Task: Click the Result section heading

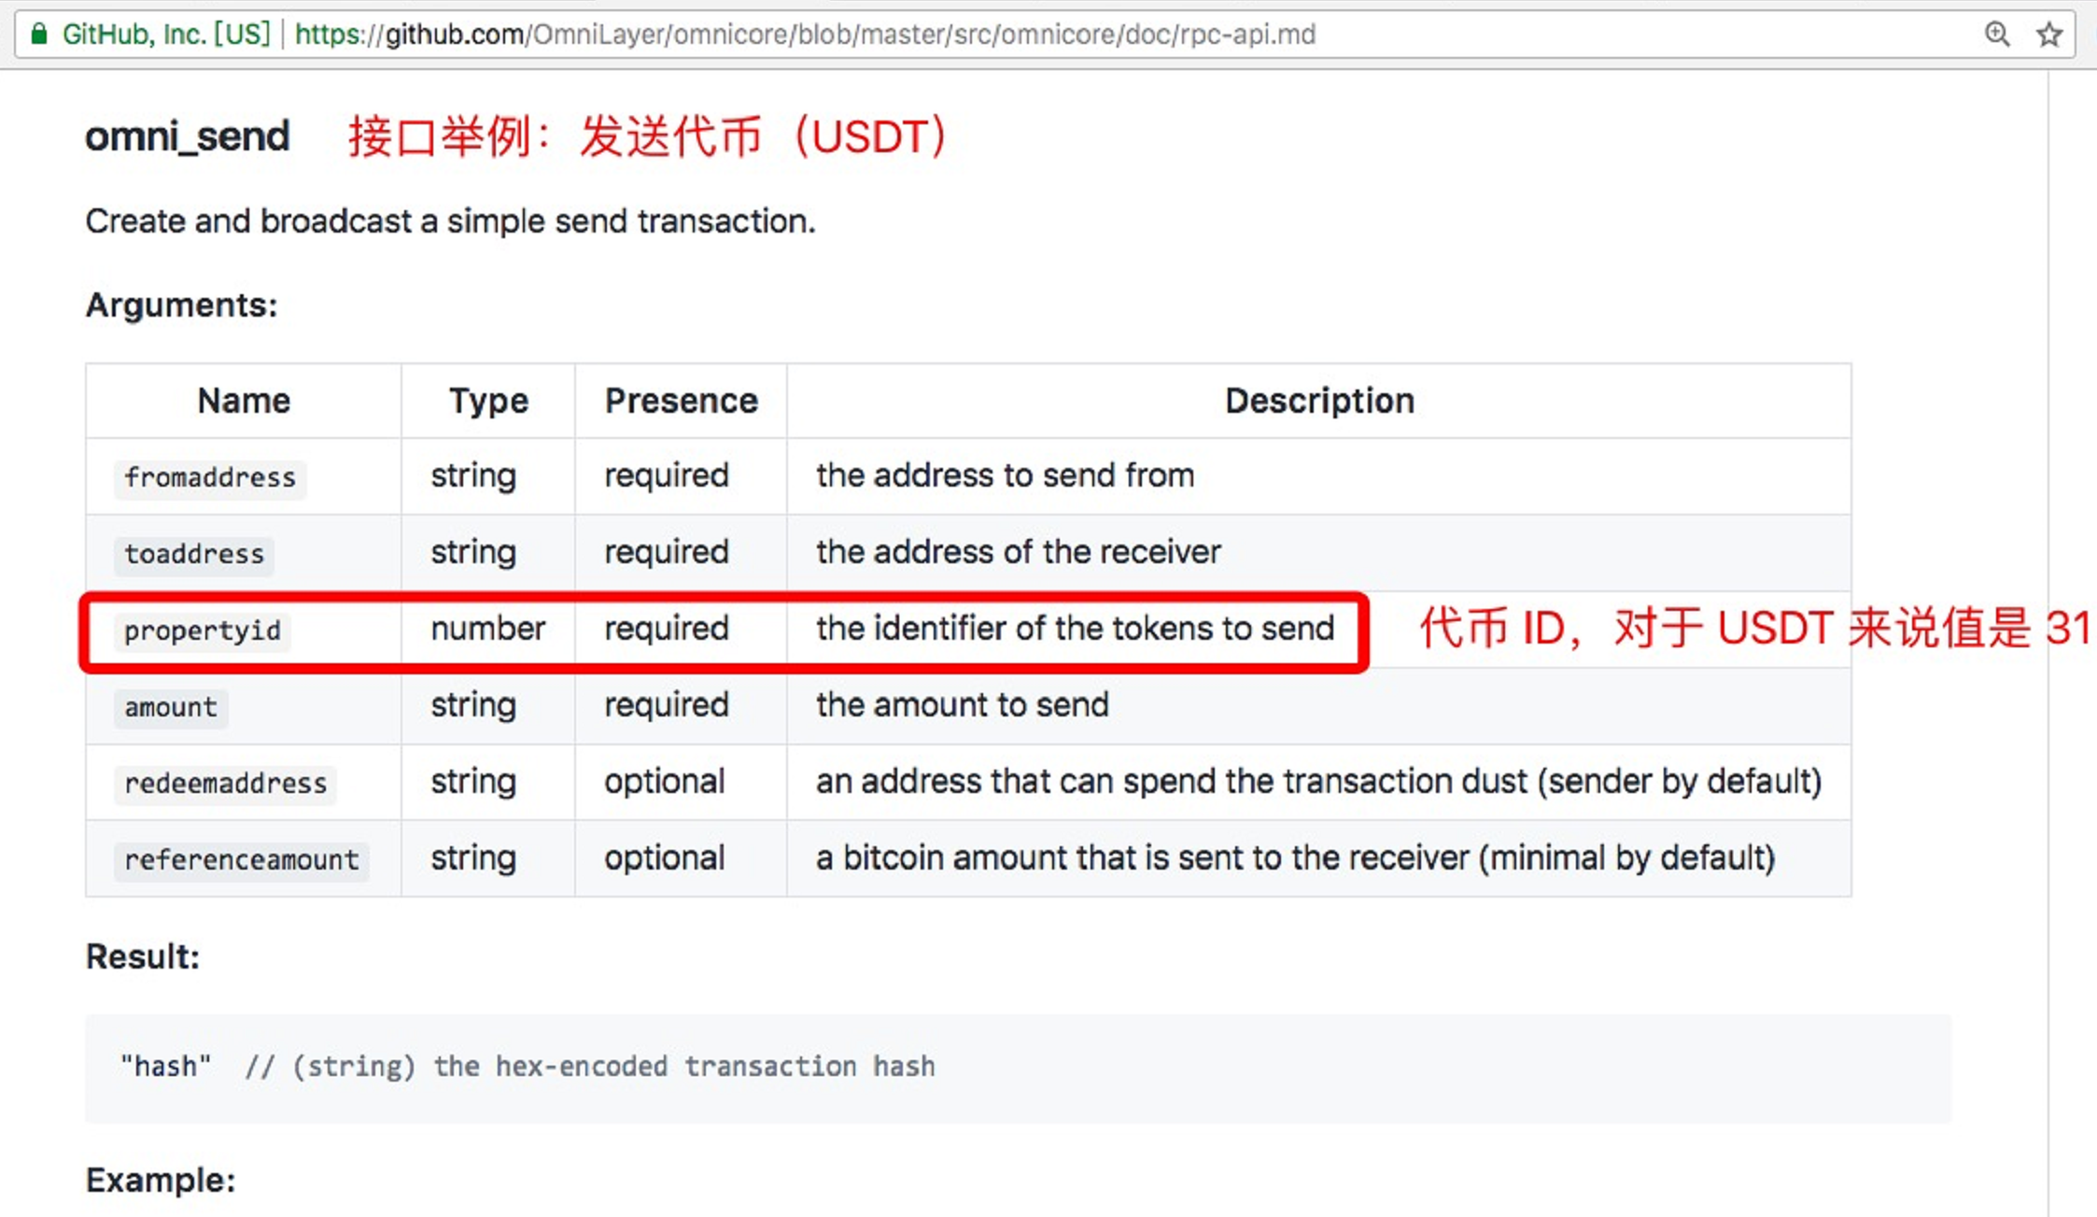Action: (140, 955)
